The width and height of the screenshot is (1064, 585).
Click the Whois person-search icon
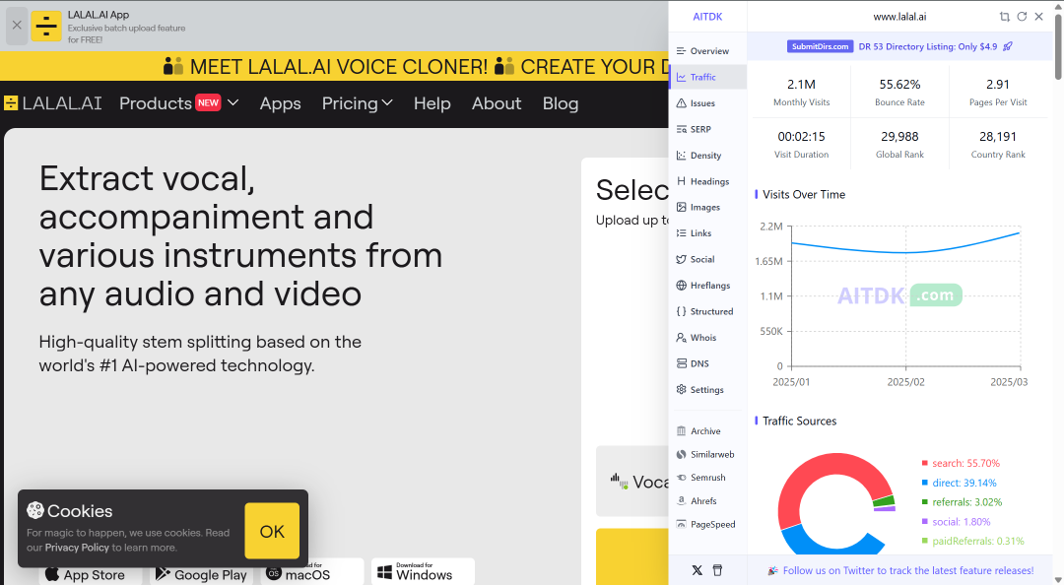[x=682, y=337]
